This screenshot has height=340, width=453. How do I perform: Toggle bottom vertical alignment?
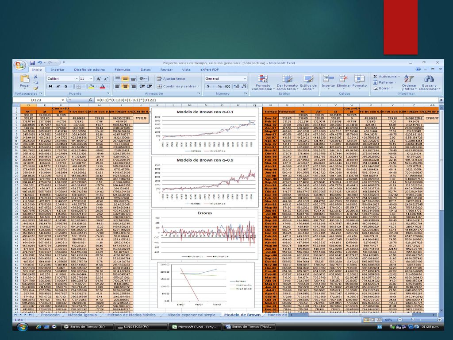(x=133, y=79)
